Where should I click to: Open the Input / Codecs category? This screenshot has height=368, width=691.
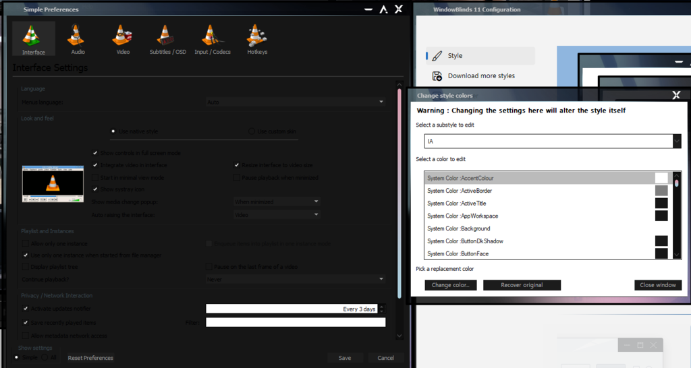pos(213,38)
